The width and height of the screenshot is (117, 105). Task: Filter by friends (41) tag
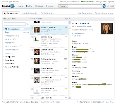tap(10, 43)
